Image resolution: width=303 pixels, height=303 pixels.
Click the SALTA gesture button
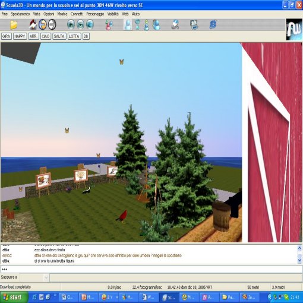point(59,36)
